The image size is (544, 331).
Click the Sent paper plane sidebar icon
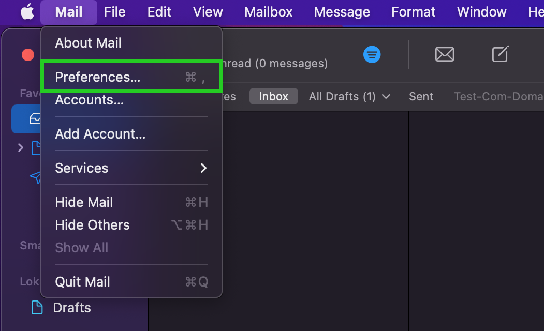(35, 177)
